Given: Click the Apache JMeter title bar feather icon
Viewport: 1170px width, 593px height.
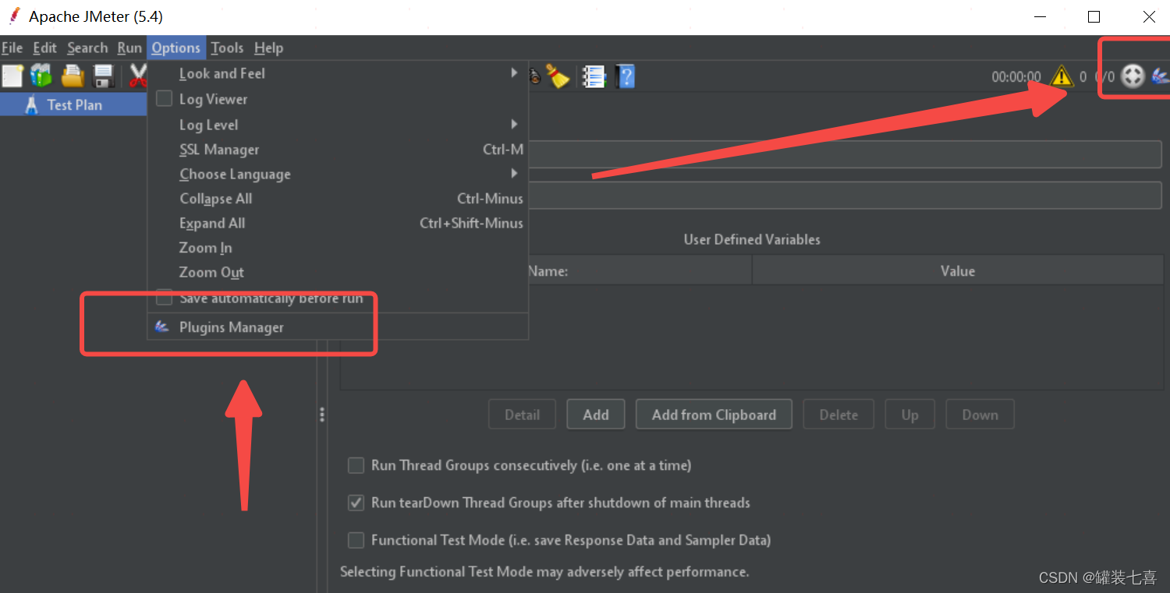Looking at the screenshot, I should (14, 16).
